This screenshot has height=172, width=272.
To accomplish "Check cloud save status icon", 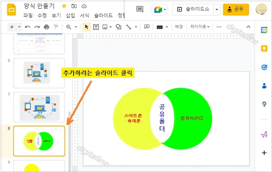I will (x=84, y=6).
